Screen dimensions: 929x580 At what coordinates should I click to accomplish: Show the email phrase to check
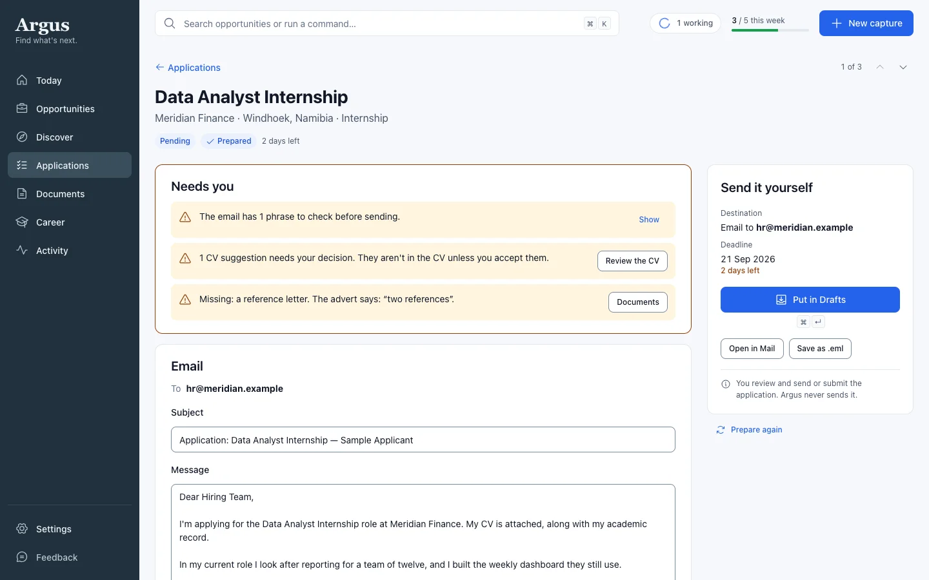pyautogui.click(x=649, y=220)
